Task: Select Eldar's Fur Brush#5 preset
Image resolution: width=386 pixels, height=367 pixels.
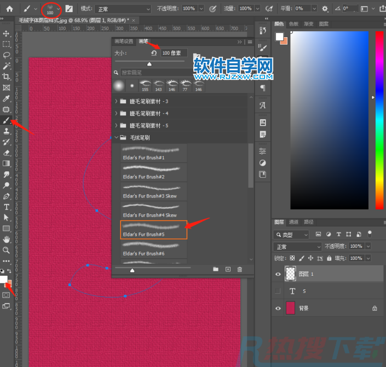Action: tap(153, 229)
